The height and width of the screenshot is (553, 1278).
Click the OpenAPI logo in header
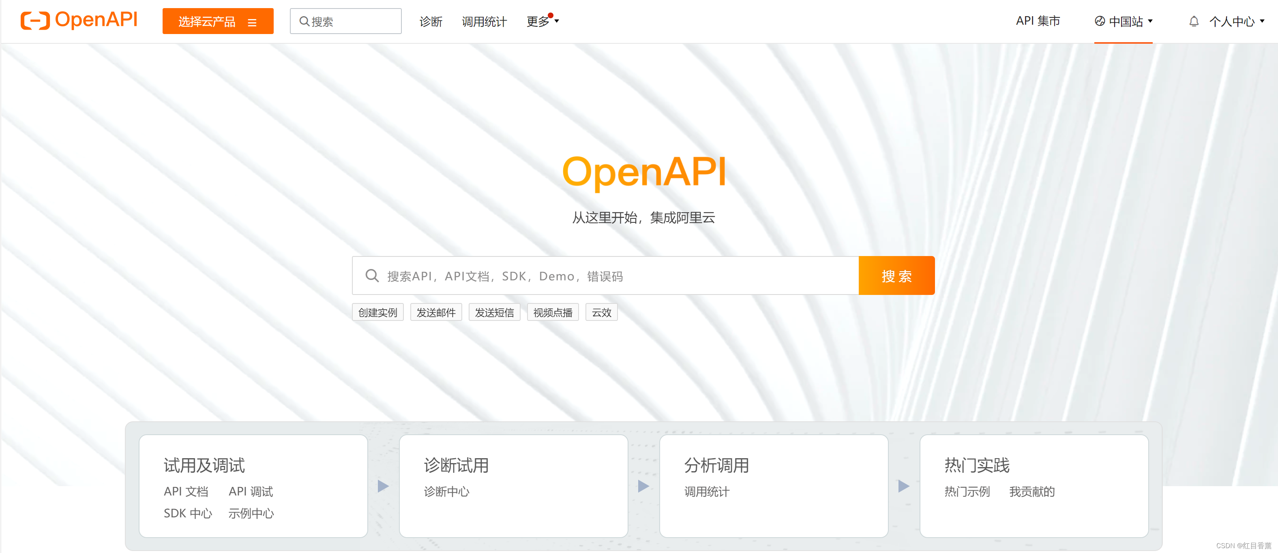[79, 20]
